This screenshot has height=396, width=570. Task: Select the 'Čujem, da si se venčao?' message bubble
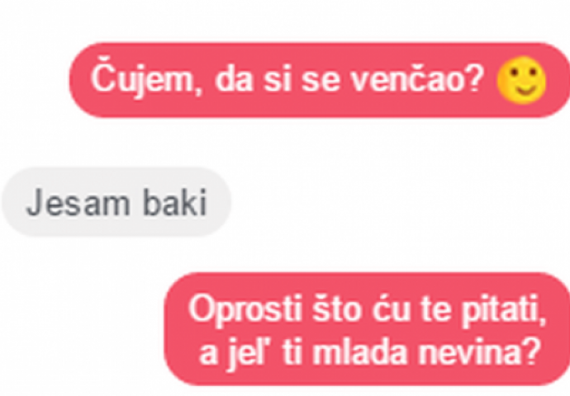click(x=319, y=80)
